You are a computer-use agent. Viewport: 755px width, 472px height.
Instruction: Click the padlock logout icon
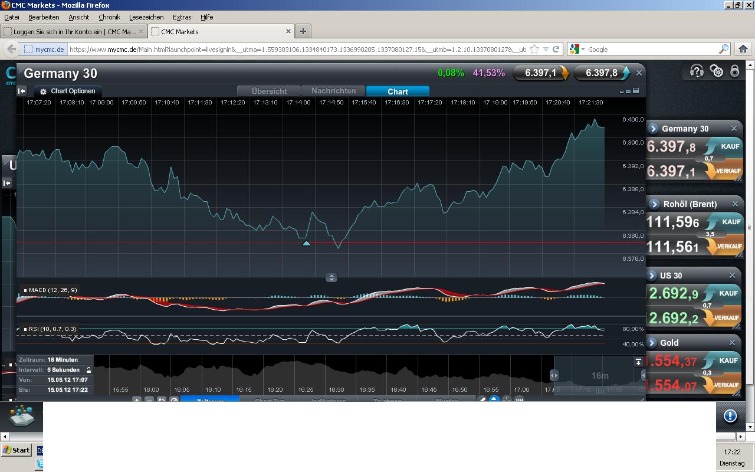click(x=735, y=71)
